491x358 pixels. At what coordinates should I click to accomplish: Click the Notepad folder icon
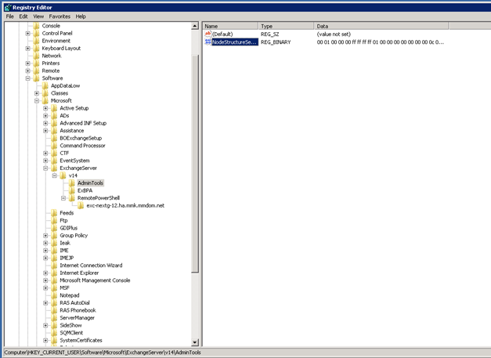click(54, 295)
